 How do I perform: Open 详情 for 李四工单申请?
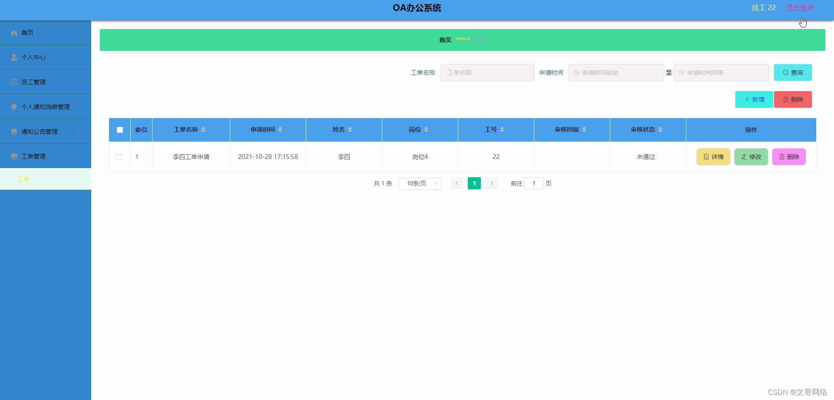click(713, 157)
